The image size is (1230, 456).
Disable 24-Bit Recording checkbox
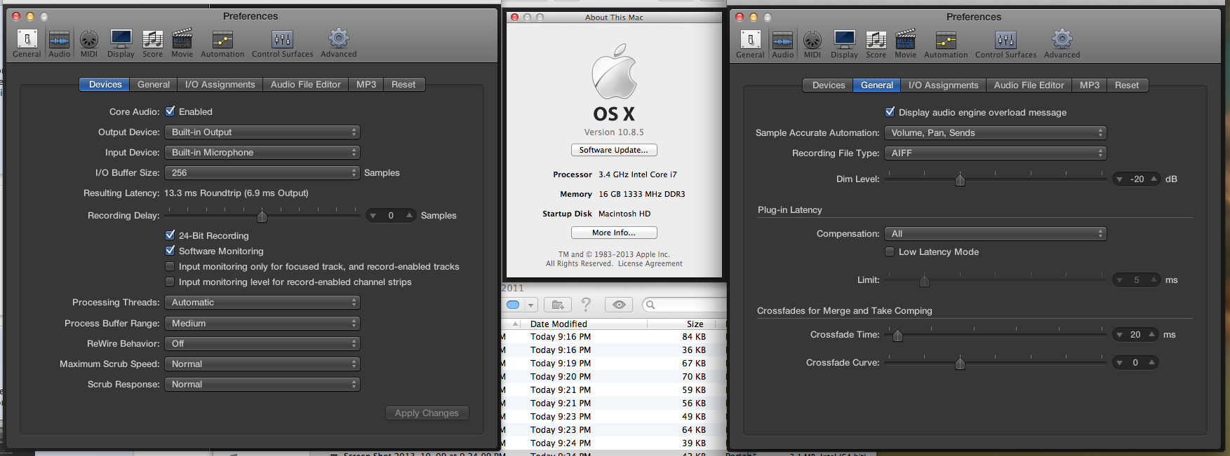tap(170, 235)
